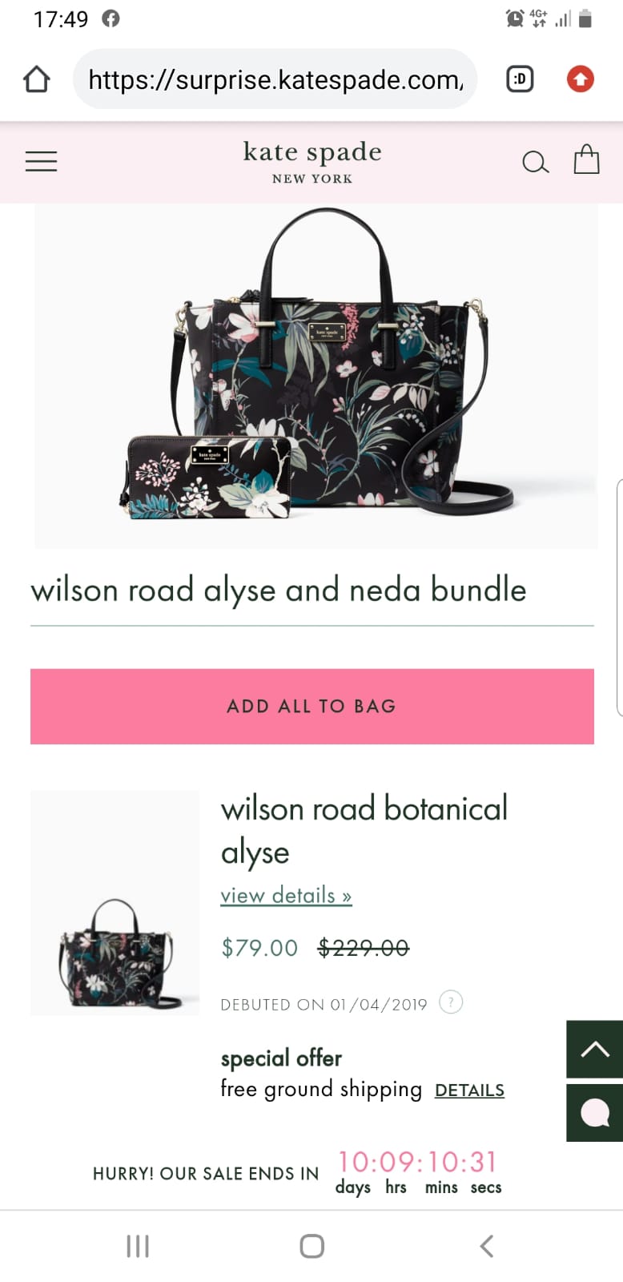Click the Add All To Bag button
Screen dimensions: 623x1282
pos(312,706)
